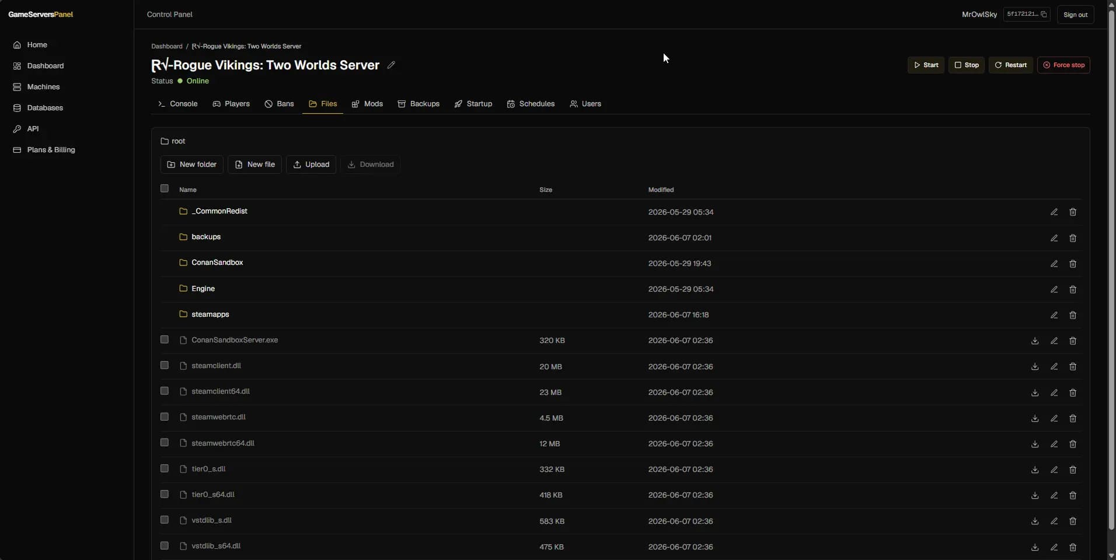Check vstdlib_s.dll checkbox

click(165, 520)
